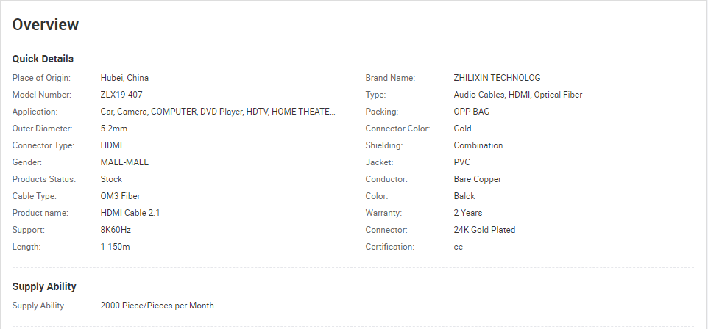Screen dimensions: 708x329
Task: Click the Bare Copper conductor value
Action: coord(477,179)
